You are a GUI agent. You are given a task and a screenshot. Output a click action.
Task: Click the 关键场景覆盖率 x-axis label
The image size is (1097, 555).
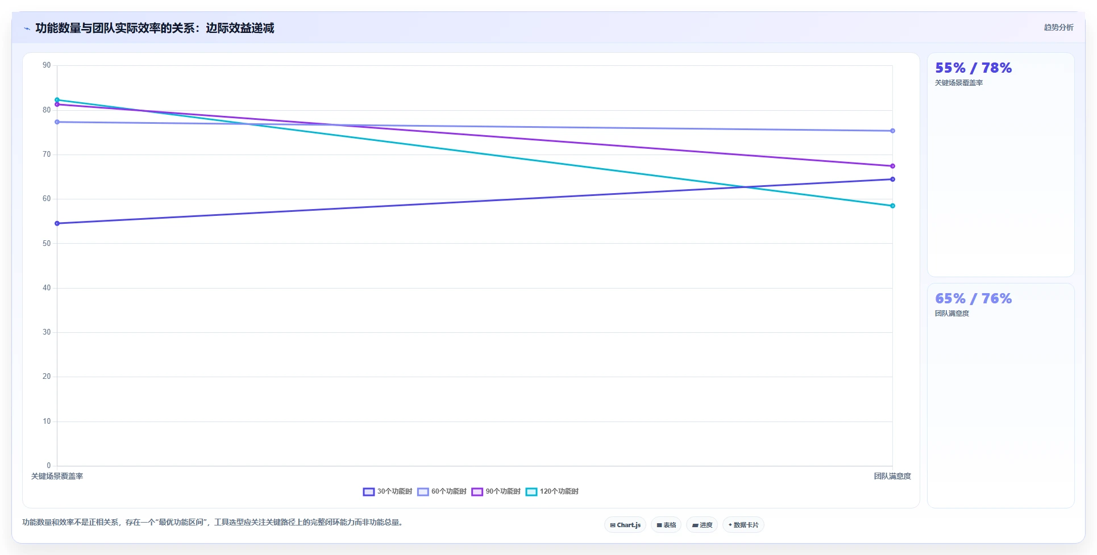(57, 476)
